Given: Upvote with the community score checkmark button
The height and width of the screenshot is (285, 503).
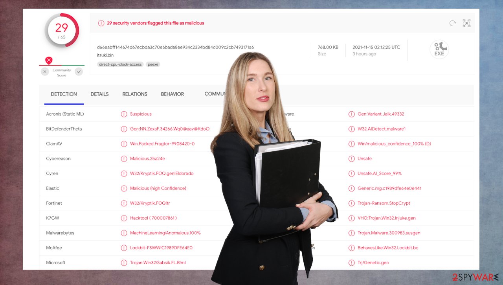Looking at the screenshot, I should (79, 72).
